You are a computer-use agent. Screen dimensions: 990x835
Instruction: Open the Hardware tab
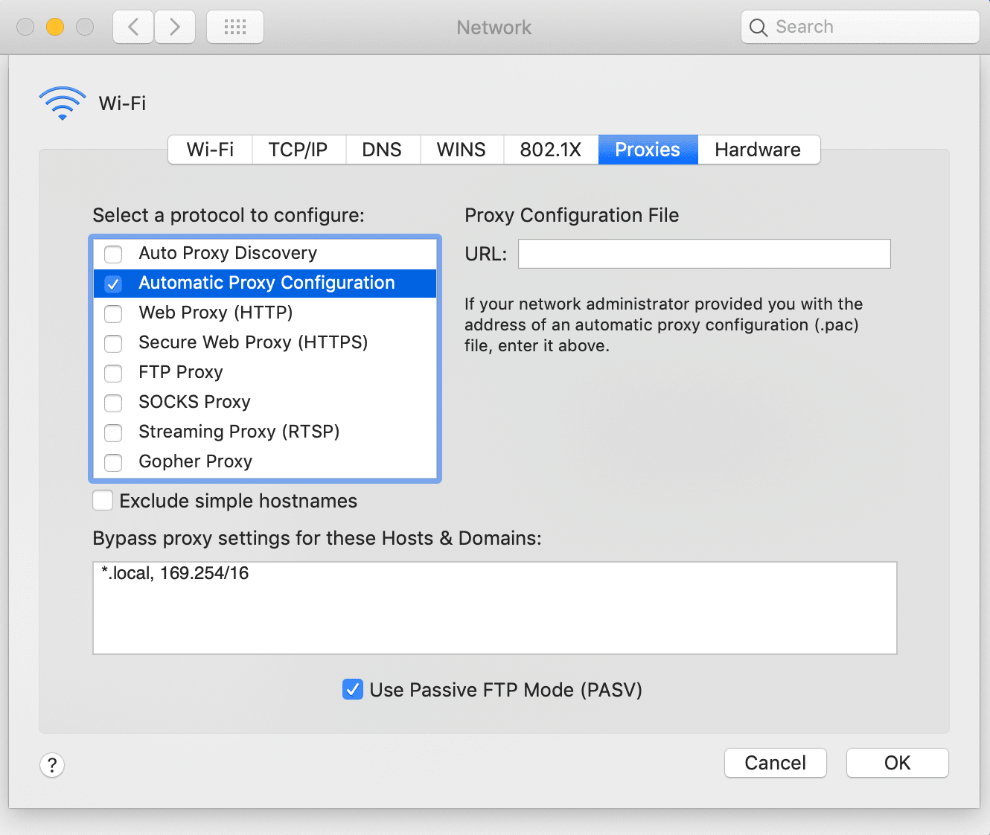click(x=758, y=149)
